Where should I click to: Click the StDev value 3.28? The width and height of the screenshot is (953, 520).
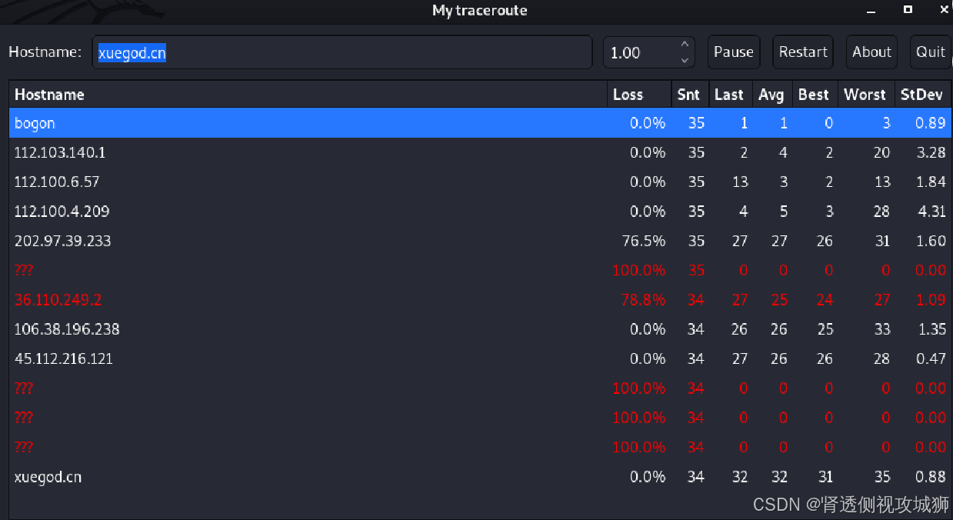931,152
